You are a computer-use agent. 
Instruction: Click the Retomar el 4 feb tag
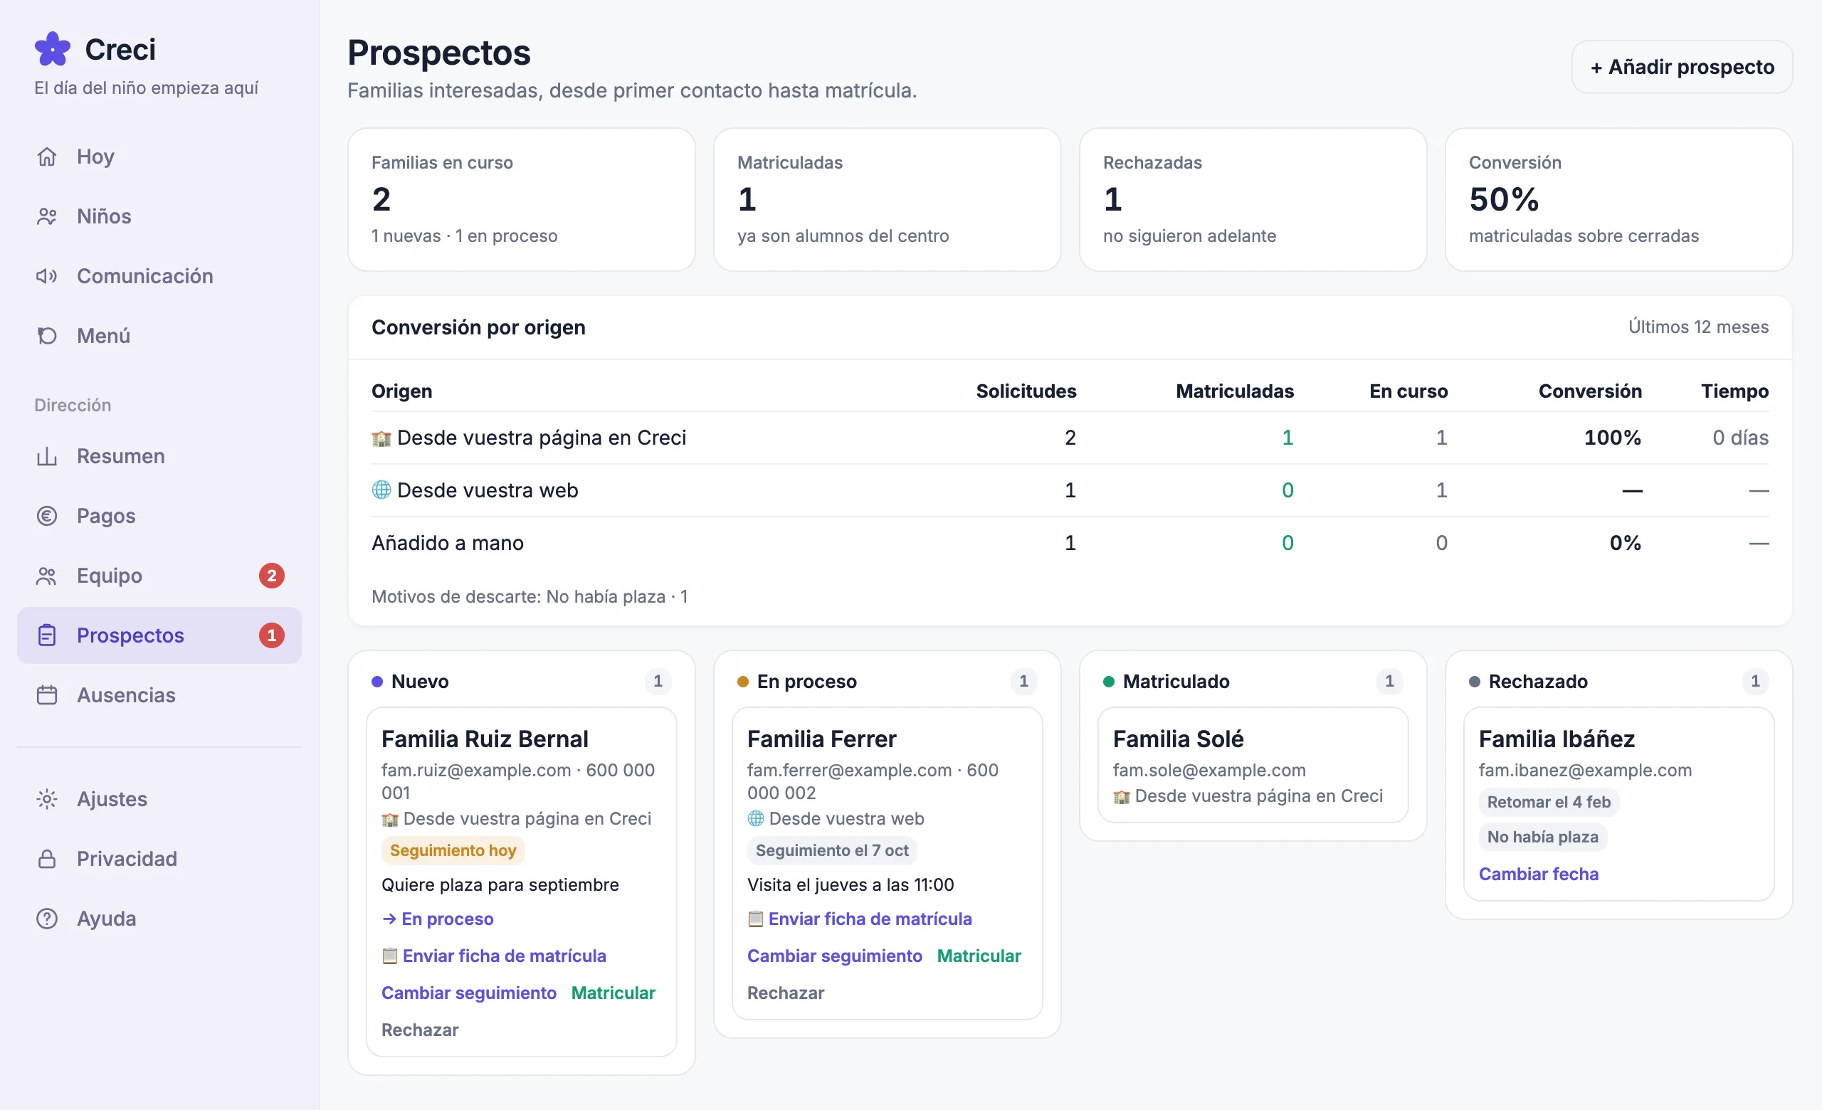click(1549, 803)
